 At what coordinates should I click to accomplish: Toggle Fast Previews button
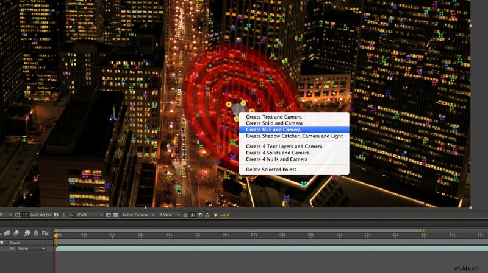coord(192,215)
